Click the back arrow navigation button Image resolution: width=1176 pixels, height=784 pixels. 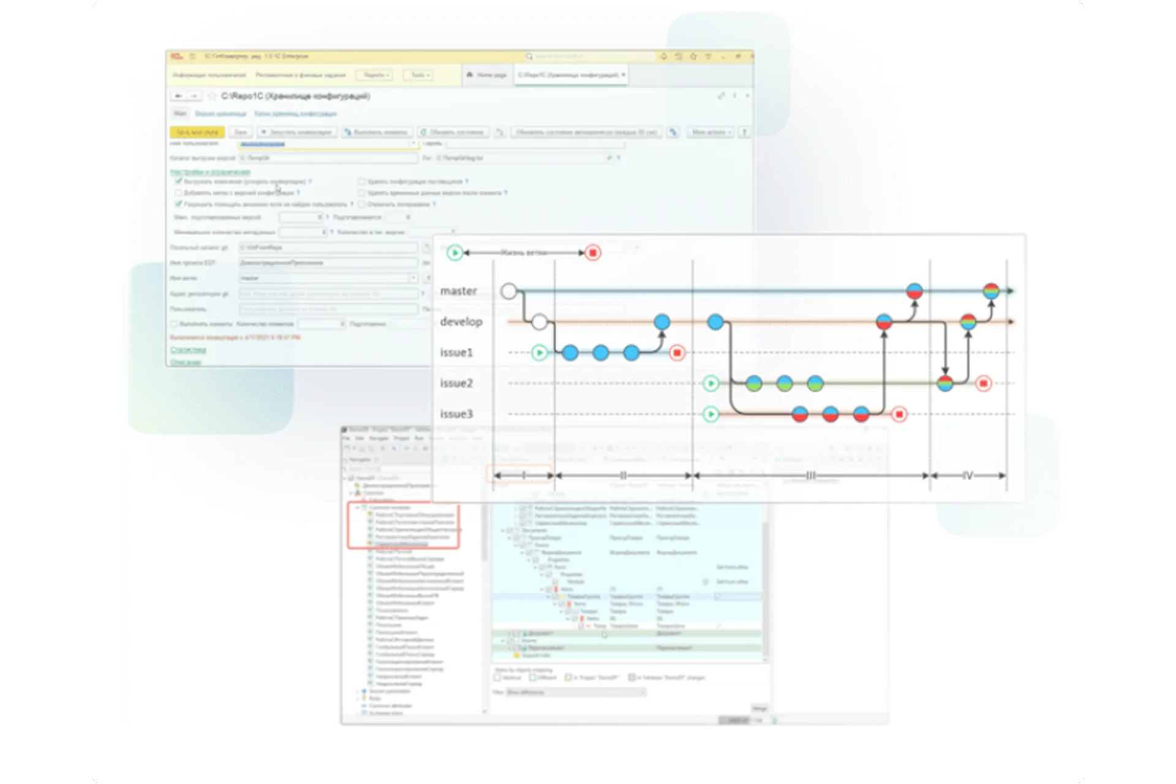point(178,96)
